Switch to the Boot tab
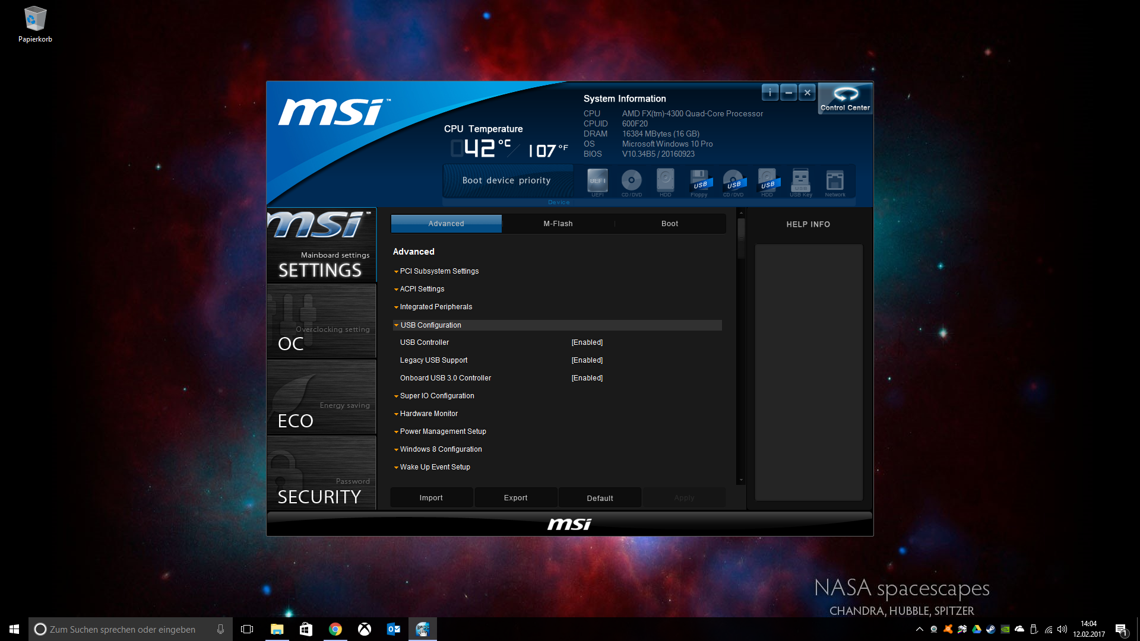The image size is (1140, 641). pyautogui.click(x=669, y=224)
